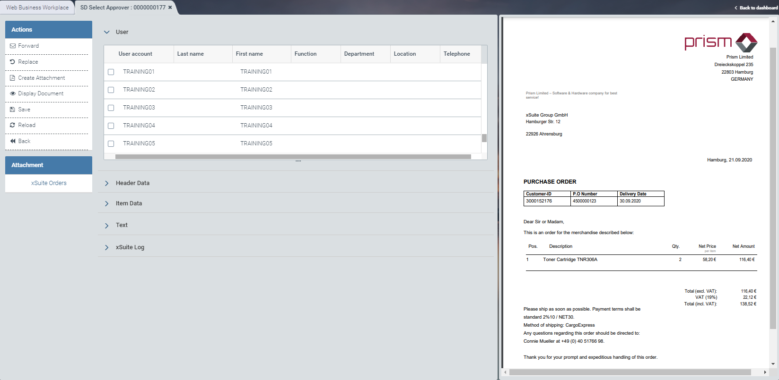Screen dimensions: 779x380
Task: Click the Actions panel header
Action: pos(49,29)
